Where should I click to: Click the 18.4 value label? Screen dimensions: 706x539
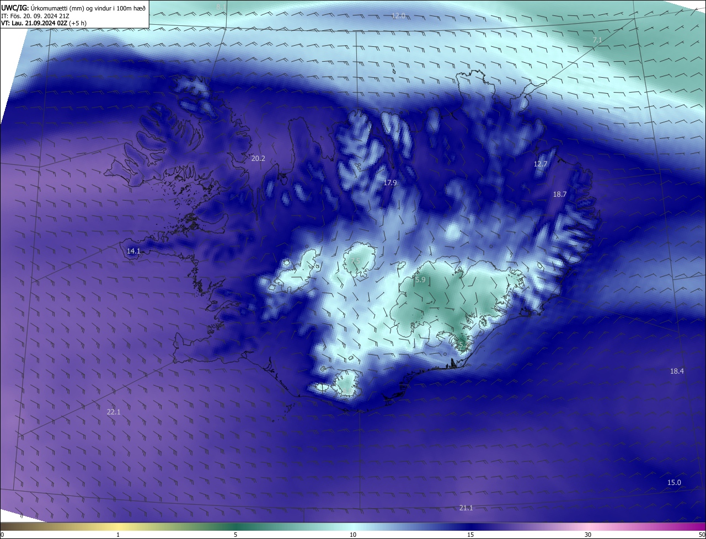[677, 371]
